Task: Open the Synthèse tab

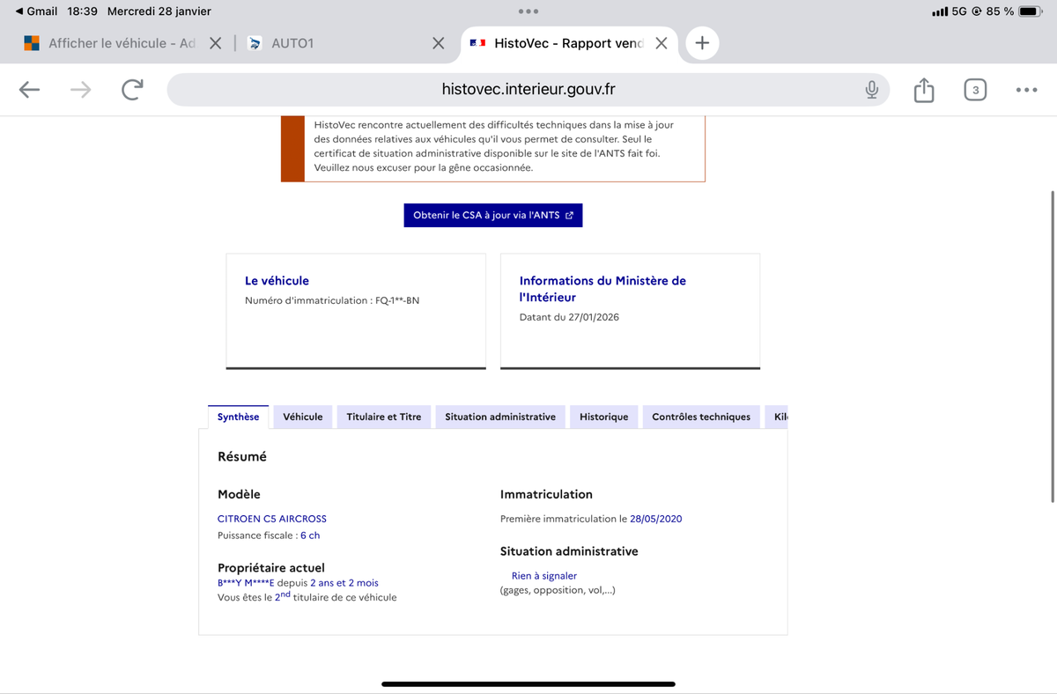Action: click(238, 417)
